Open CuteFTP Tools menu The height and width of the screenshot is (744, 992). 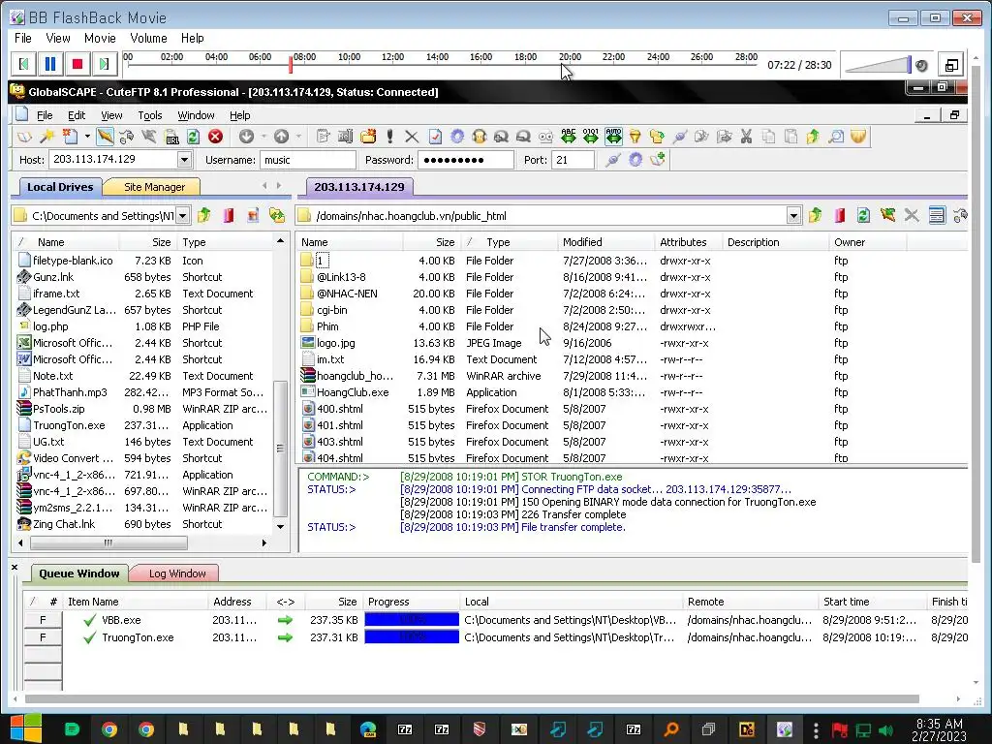[150, 115]
